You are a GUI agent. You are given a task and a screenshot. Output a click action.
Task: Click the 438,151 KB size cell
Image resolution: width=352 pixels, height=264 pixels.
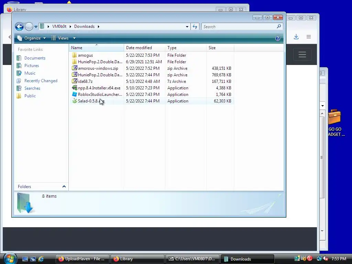pyautogui.click(x=221, y=68)
